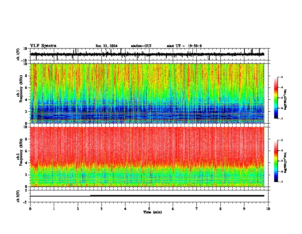Viewport: 302px width, 234px height.
Task: Click the -7 value on ch.2 colorbar
Action: pos(281,182)
